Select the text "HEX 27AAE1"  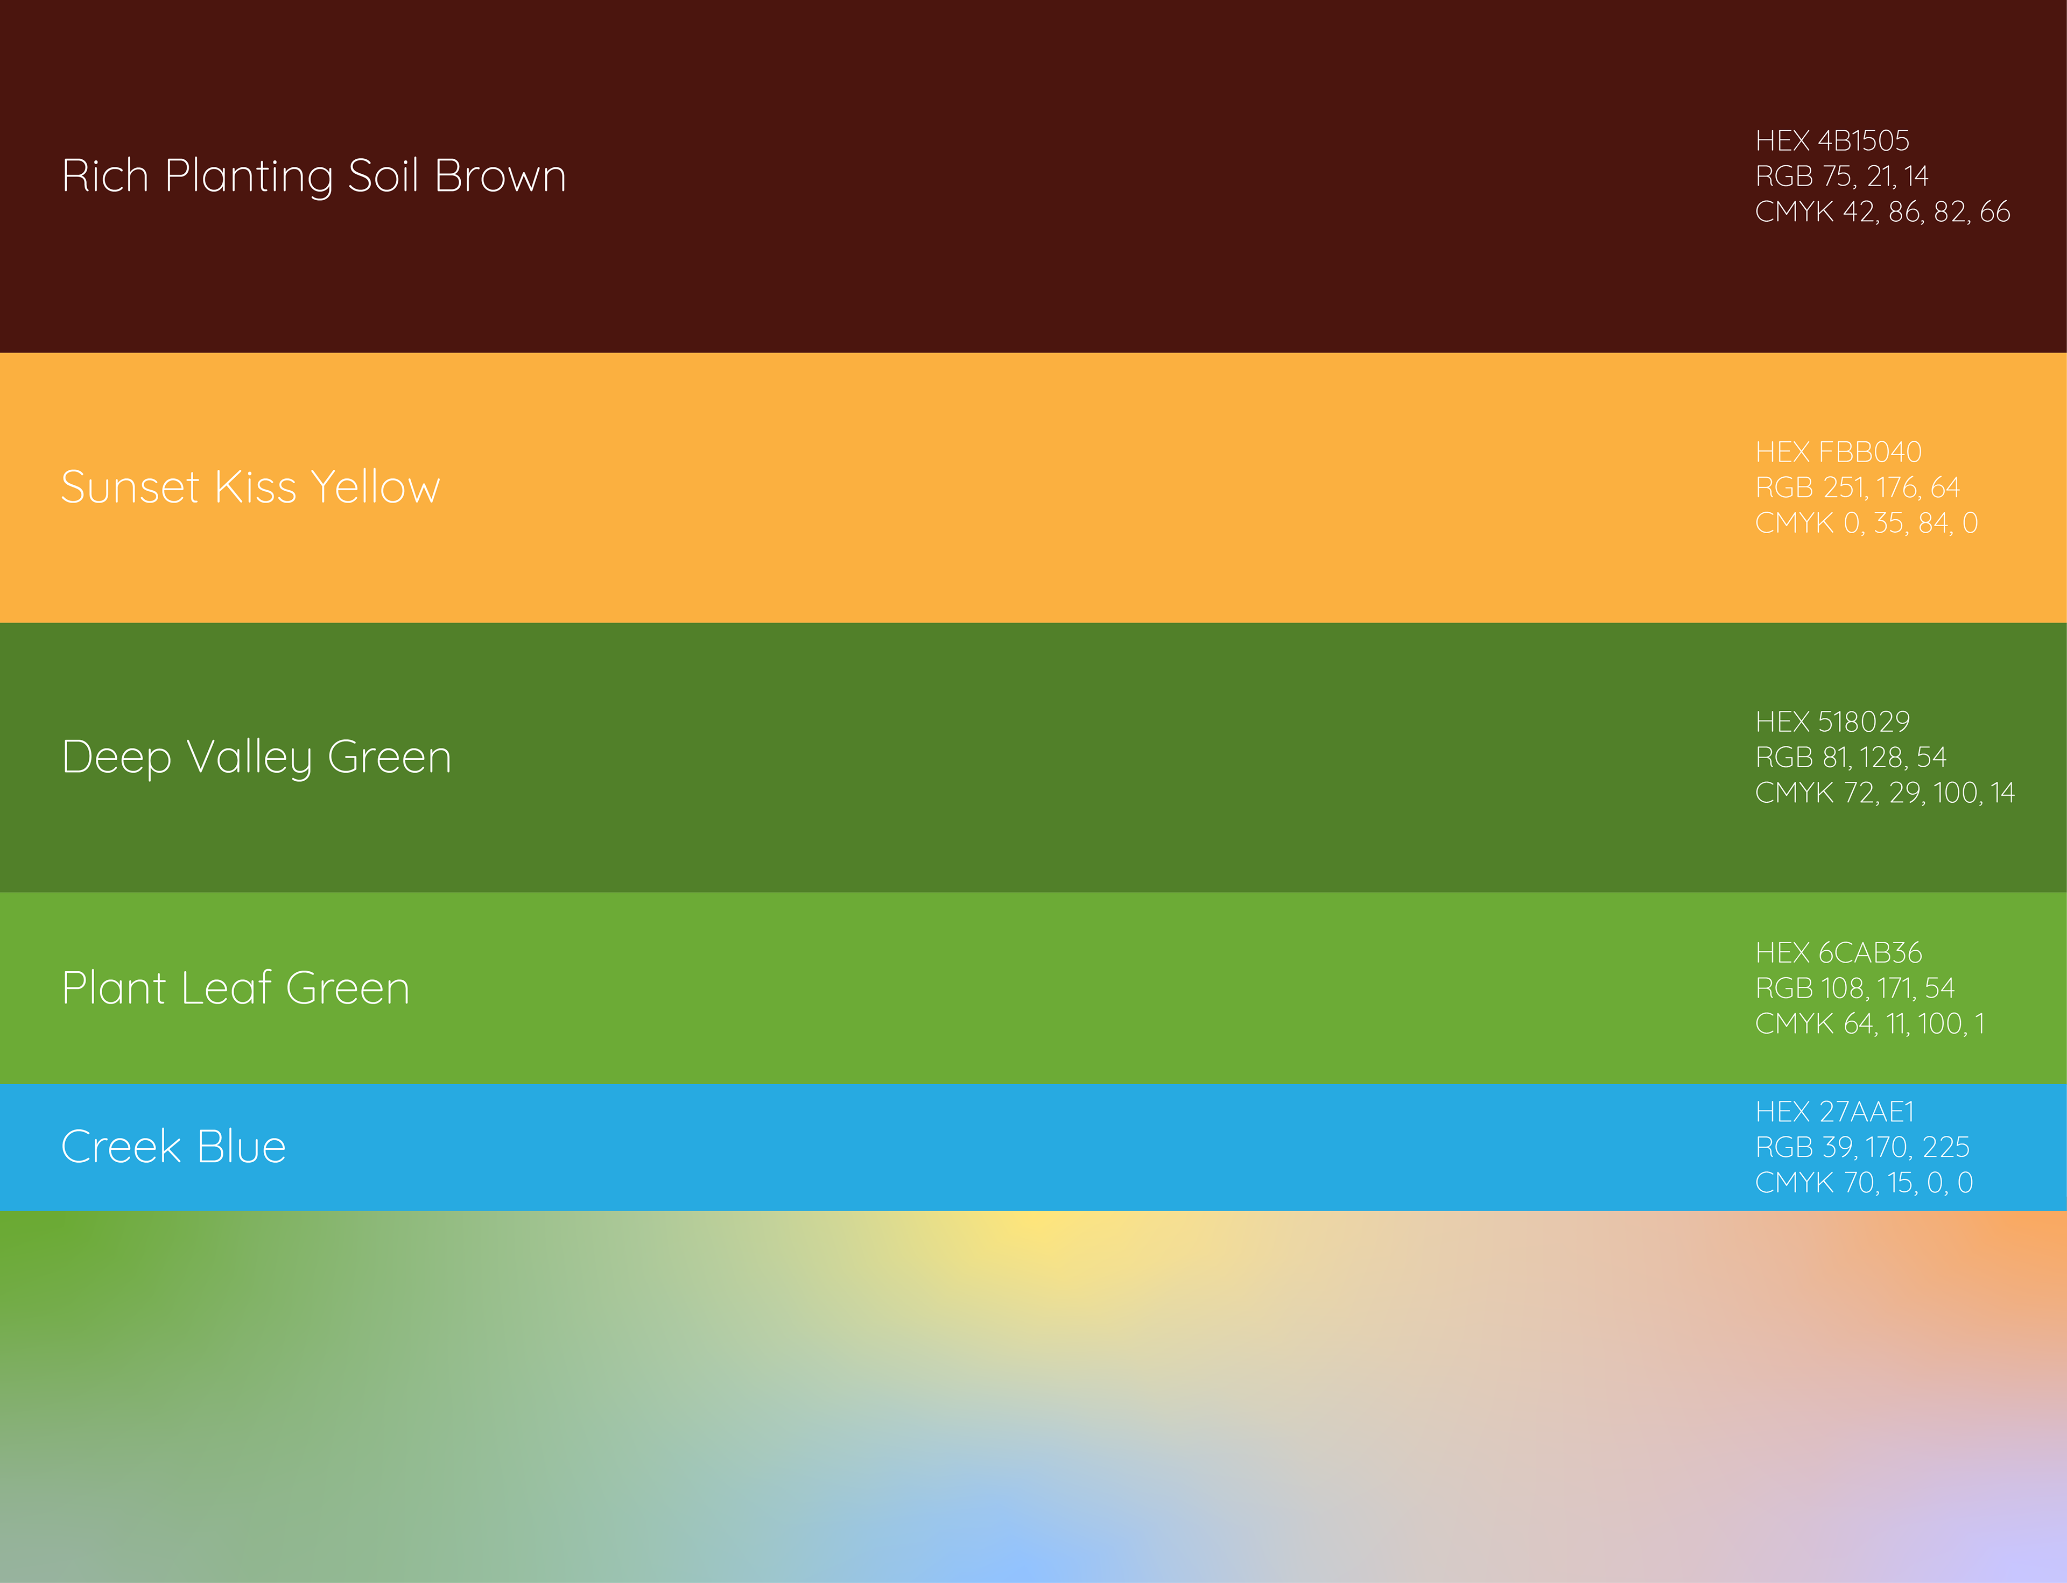pyautogui.click(x=1835, y=1112)
